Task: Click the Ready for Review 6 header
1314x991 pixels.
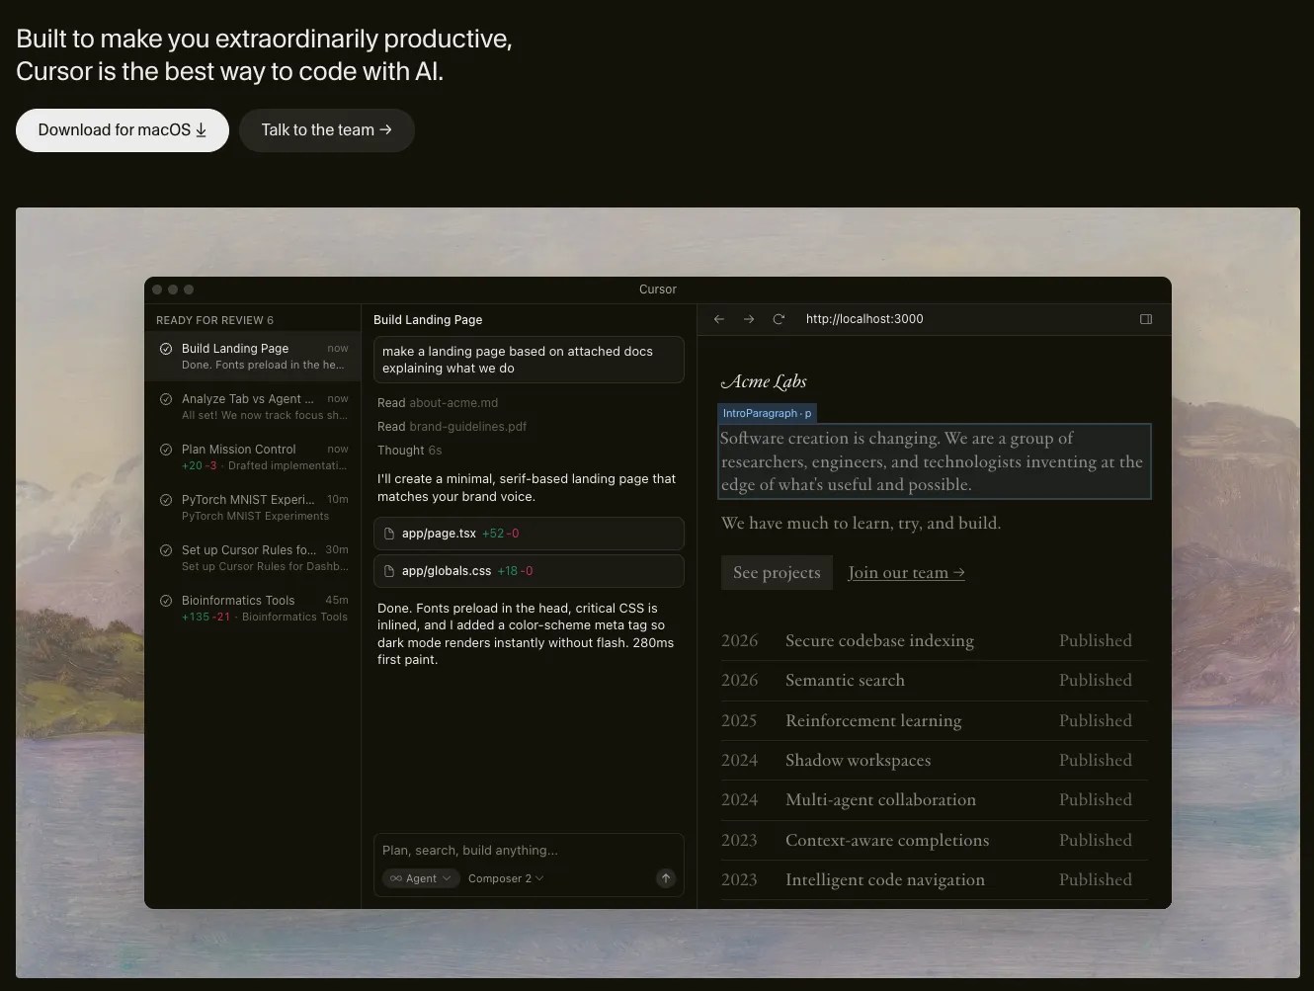Action: click(214, 320)
